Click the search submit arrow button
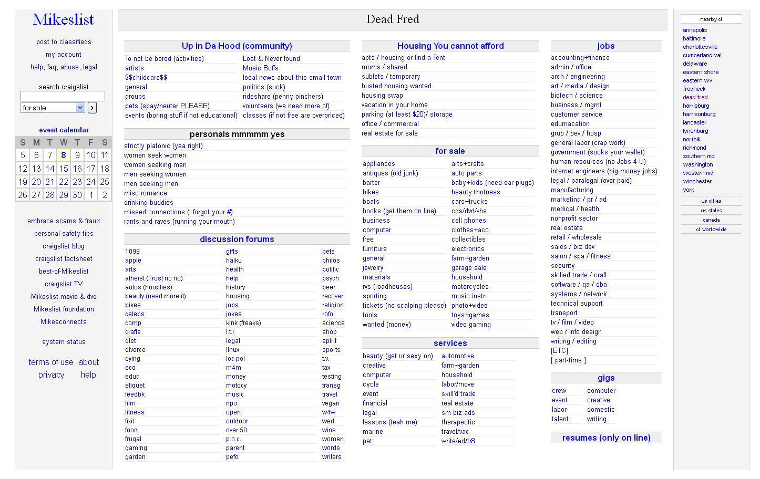This screenshot has width=760, height=479. (x=92, y=108)
